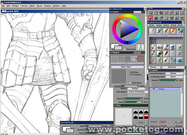This screenshot has height=135, width=187.
Task: Open the Variant menu in Brushes palette
Action: 159,25
